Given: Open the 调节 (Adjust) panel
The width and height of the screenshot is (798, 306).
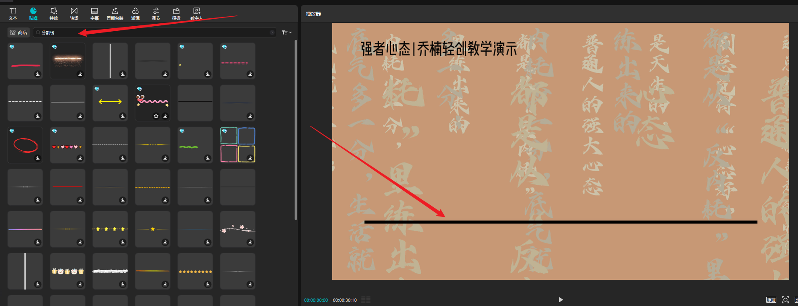Looking at the screenshot, I should [155, 14].
